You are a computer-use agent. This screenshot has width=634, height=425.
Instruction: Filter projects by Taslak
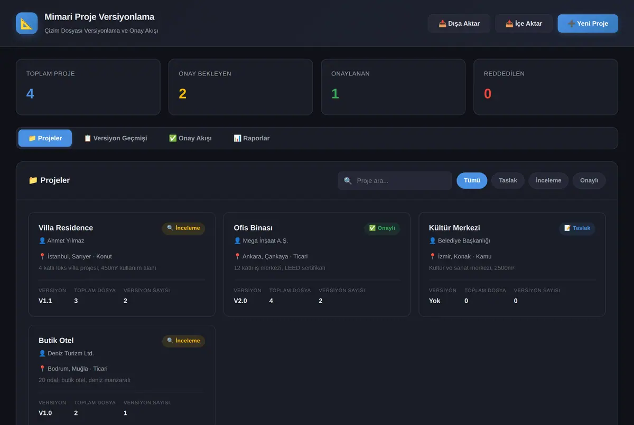(508, 180)
